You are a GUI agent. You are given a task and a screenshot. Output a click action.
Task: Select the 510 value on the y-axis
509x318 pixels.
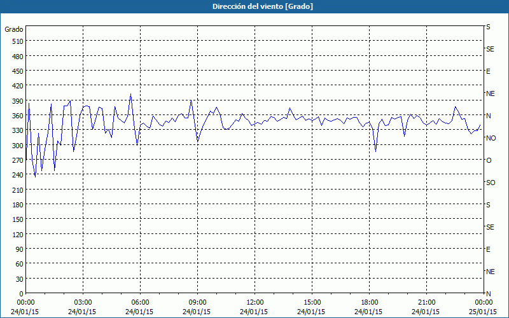pyautogui.click(x=18, y=41)
